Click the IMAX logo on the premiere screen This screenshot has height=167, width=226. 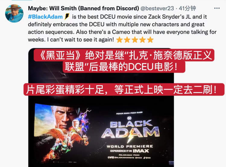click(x=141, y=151)
